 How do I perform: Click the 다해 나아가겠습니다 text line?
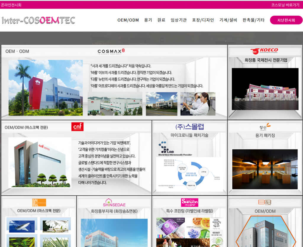[92, 182]
